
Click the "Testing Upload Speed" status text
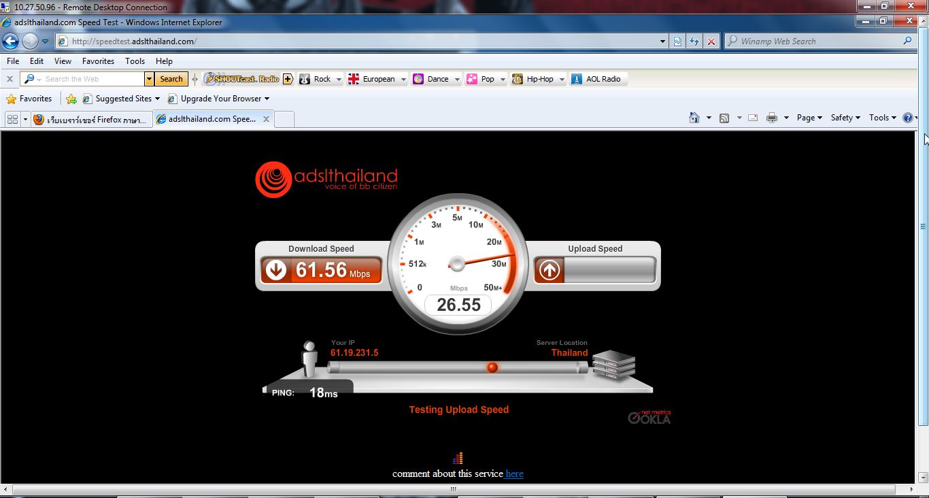click(459, 410)
